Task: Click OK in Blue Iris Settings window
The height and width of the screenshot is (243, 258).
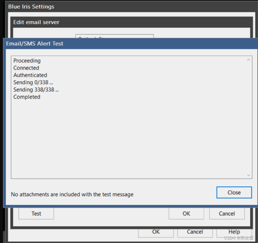Action: click(x=156, y=232)
